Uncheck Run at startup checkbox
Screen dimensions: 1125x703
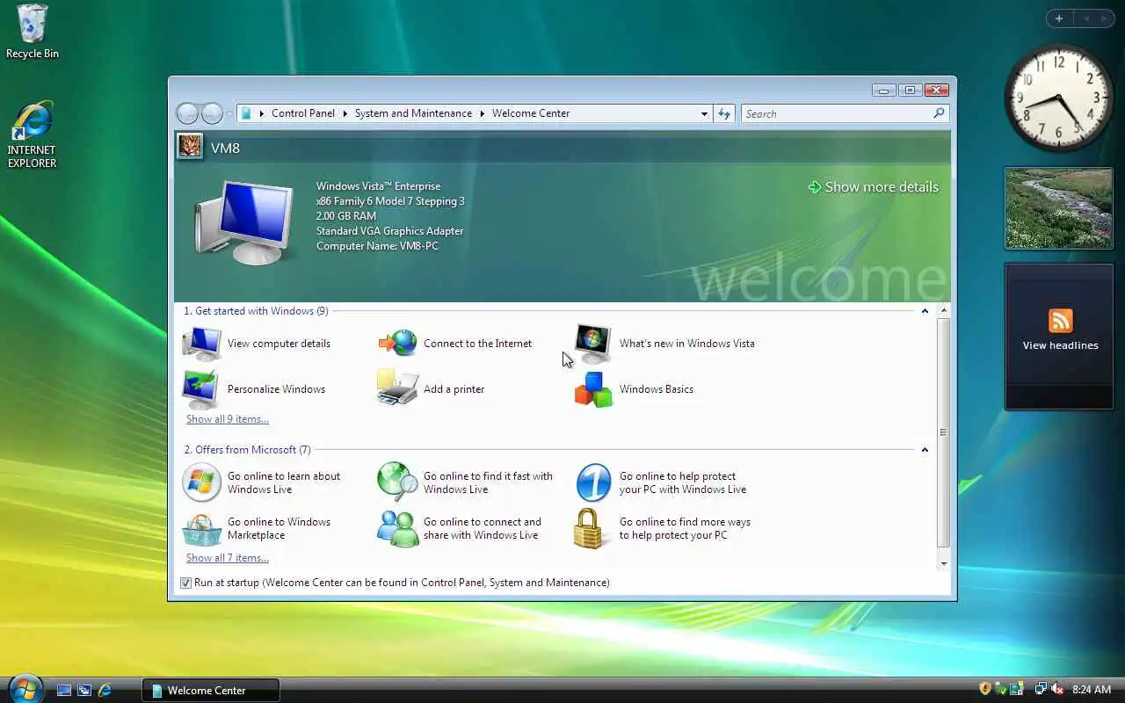pos(185,583)
